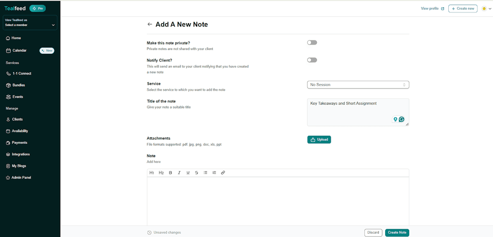Open the View profile link
This screenshot has height=237, width=493.
point(432,9)
